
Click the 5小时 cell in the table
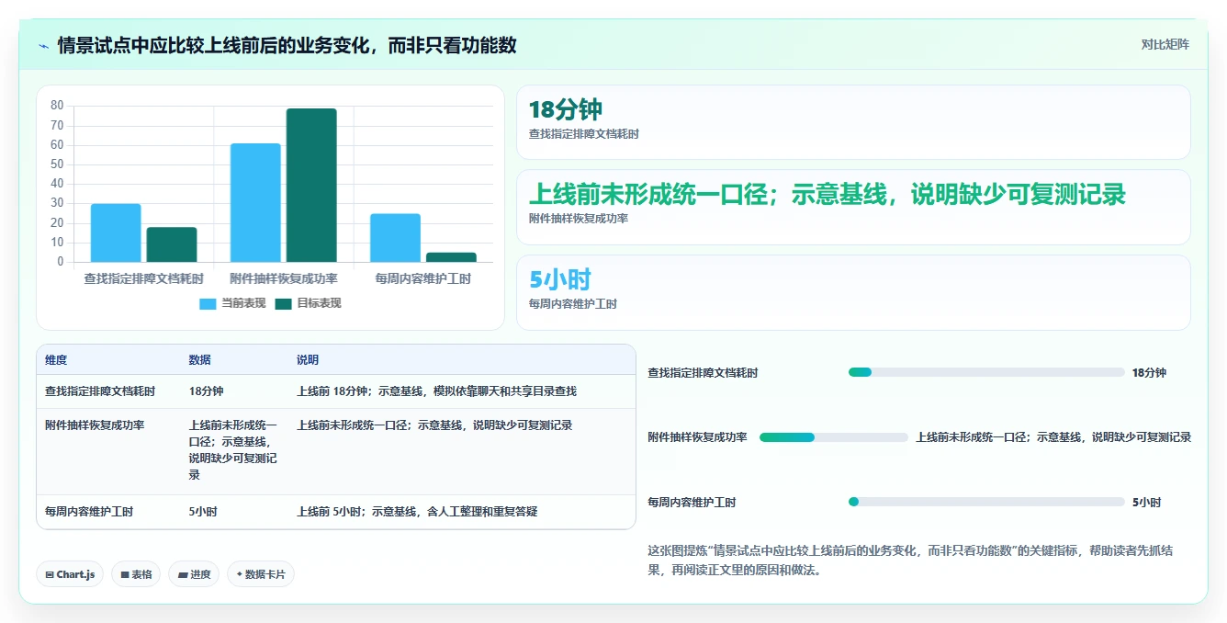click(203, 512)
